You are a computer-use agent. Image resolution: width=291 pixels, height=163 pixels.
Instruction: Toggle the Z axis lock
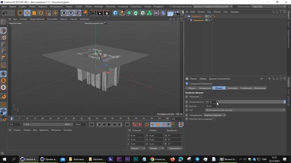(78, 13)
